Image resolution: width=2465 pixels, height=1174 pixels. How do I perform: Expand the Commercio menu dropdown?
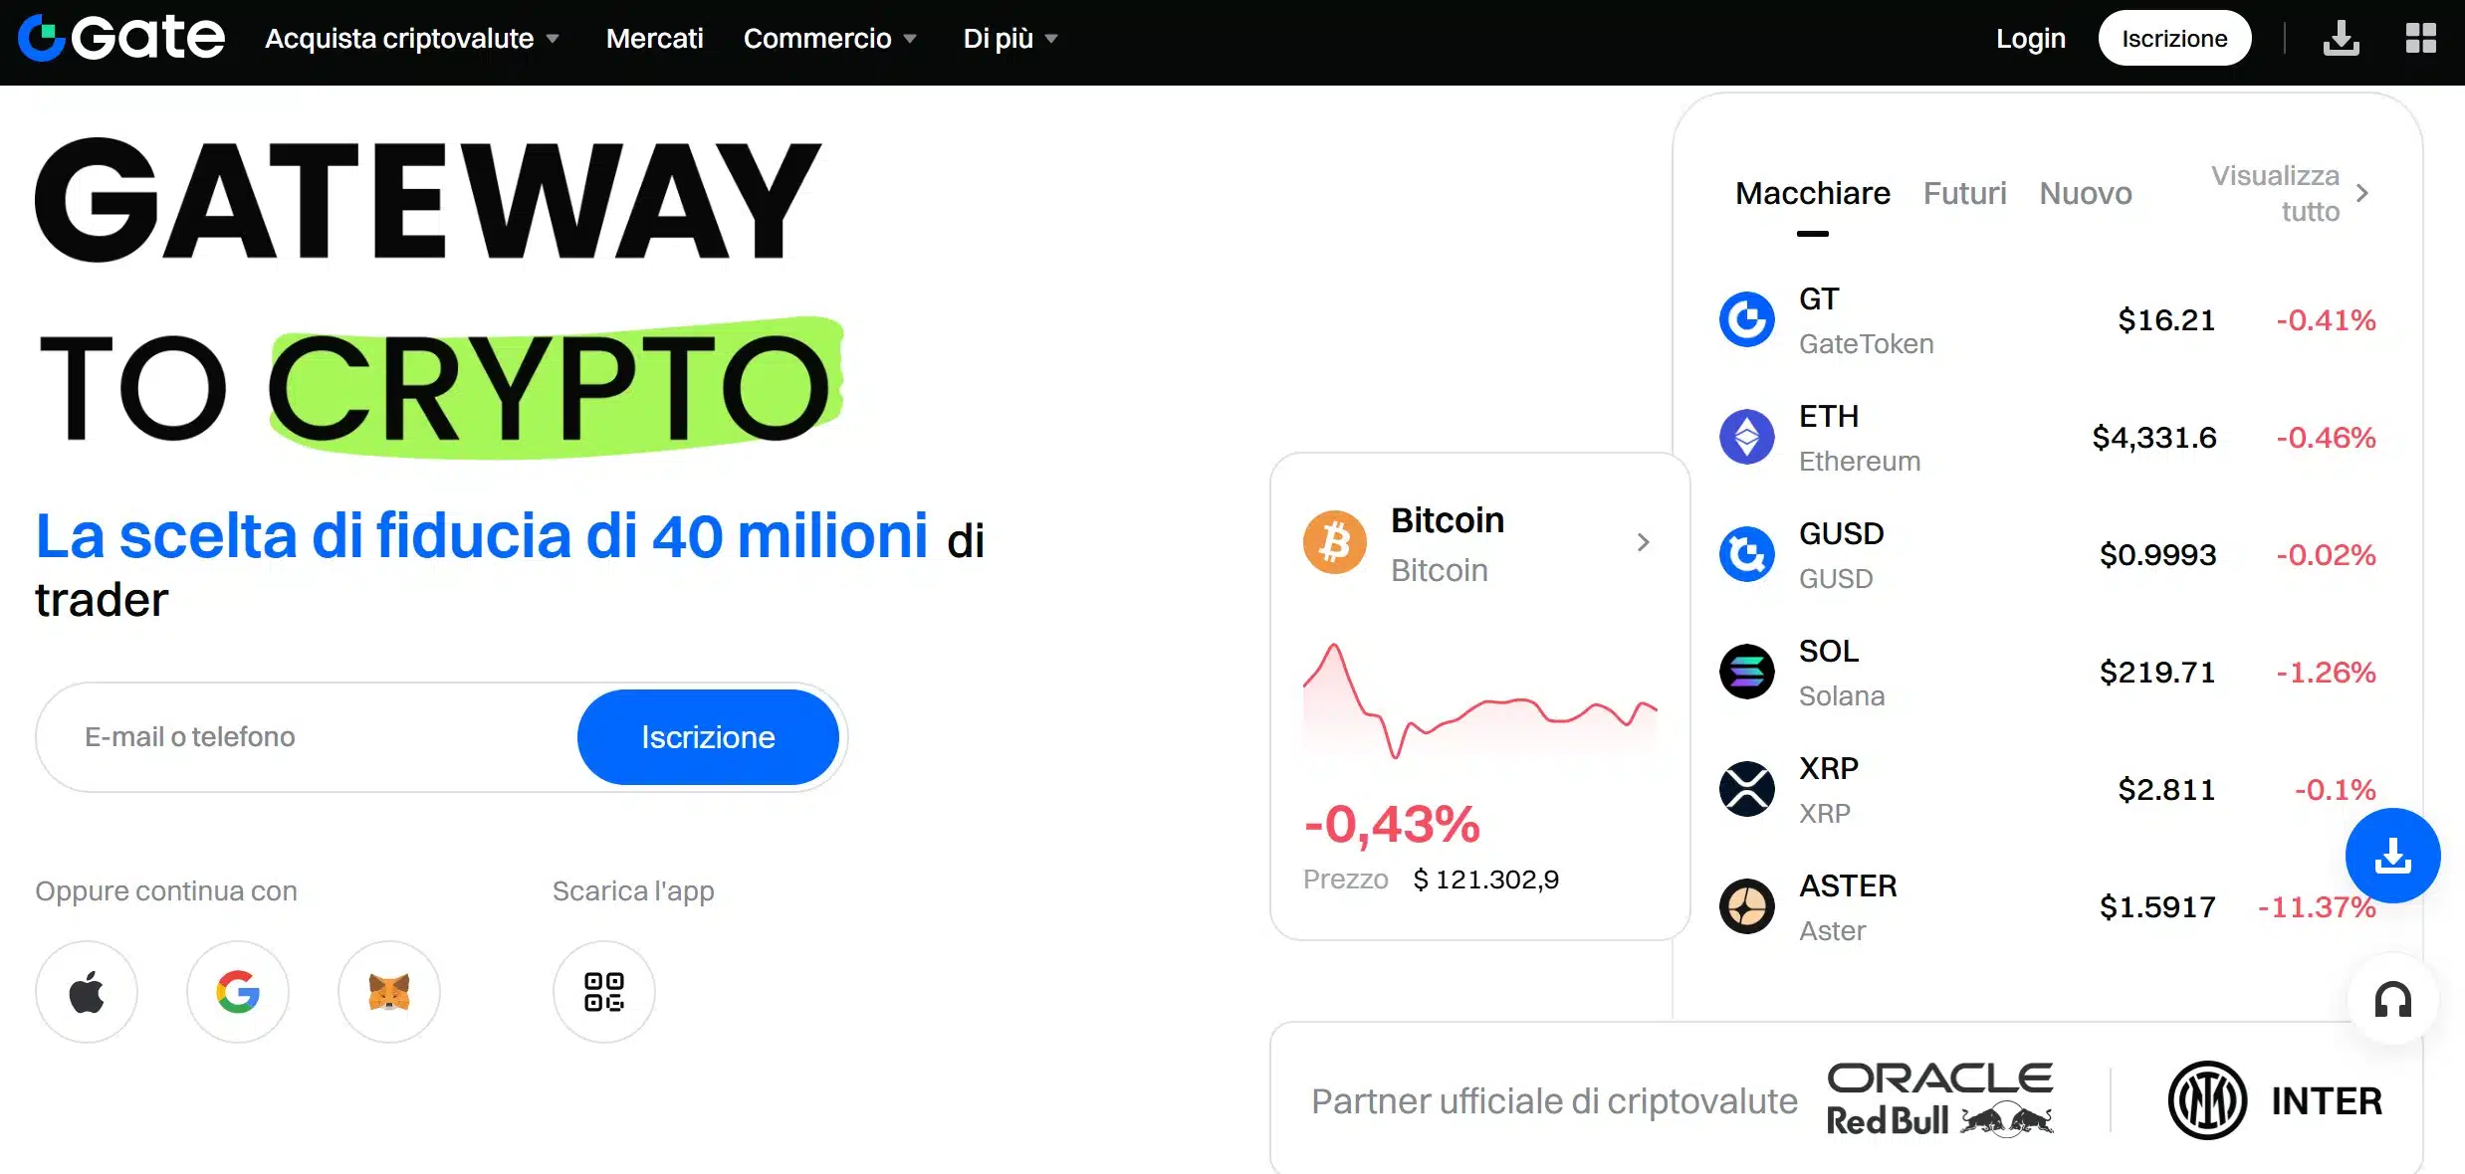tap(829, 39)
